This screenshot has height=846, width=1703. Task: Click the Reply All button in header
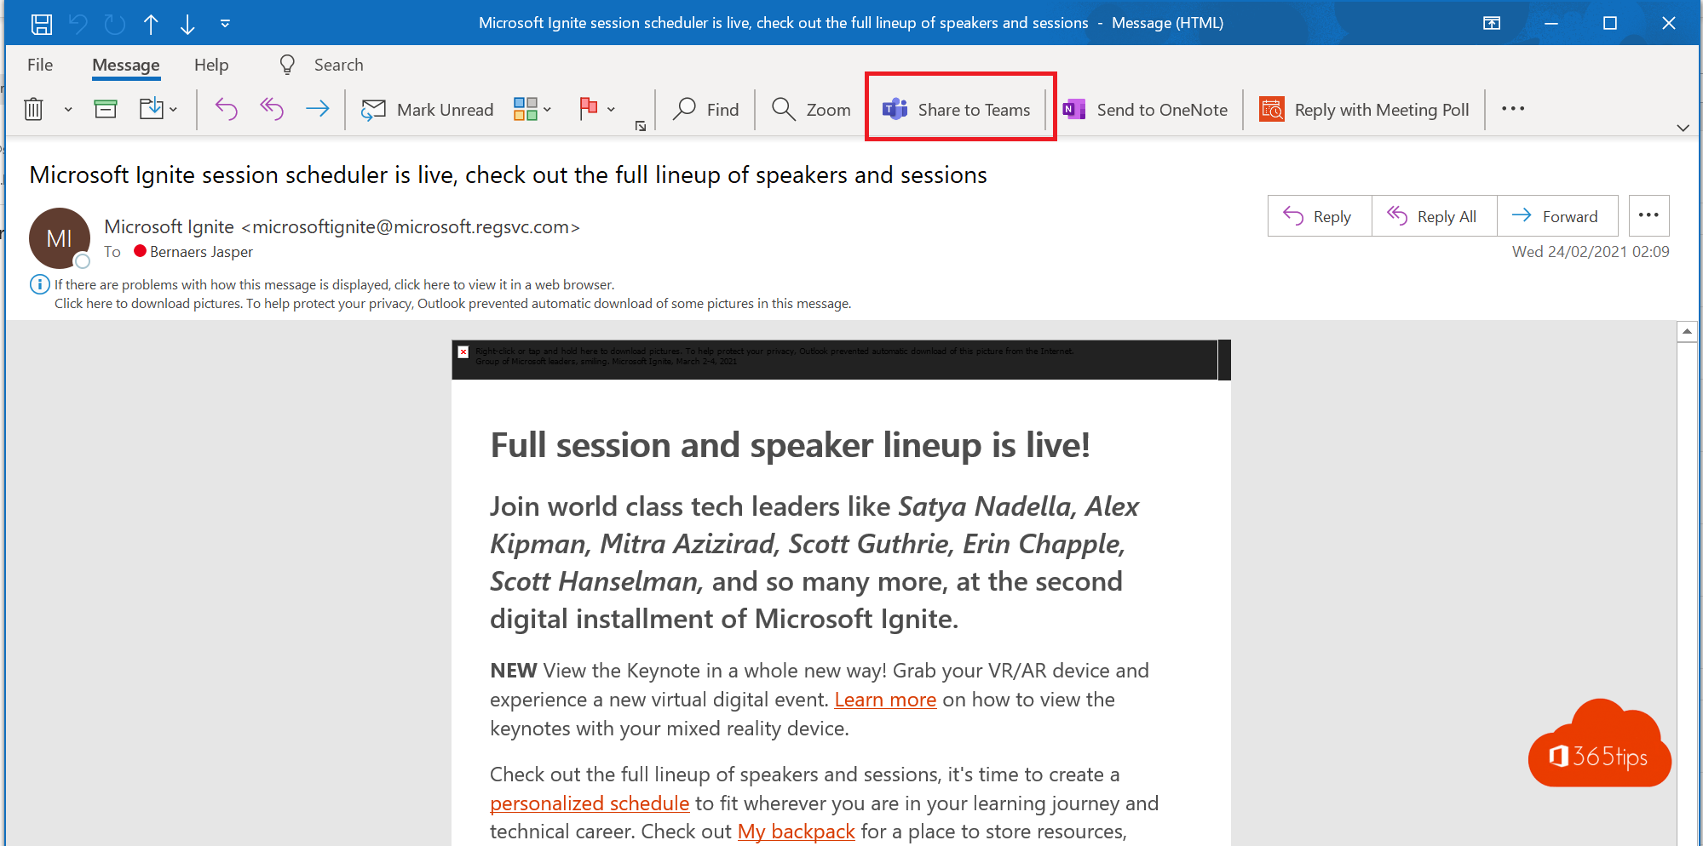pos(1434,216)
